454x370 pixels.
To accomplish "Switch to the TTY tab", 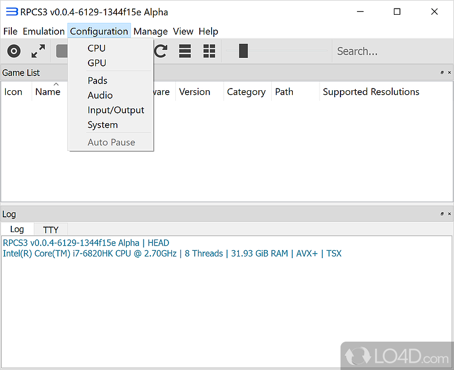I will [x=51, y=230].
